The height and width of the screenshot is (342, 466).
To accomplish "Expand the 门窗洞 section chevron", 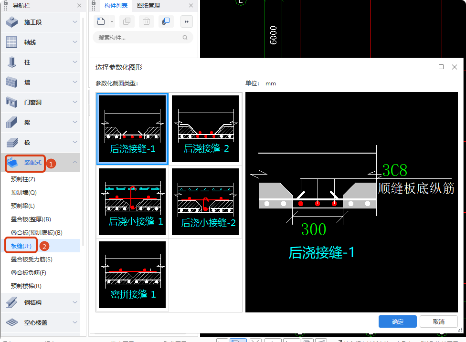I will 75,102.
